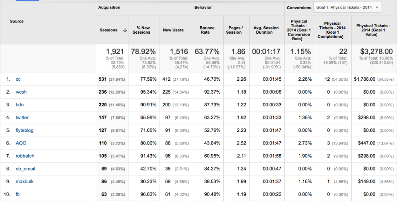Image resolution: width=397 pixels, height=201 pixels.
Task: Open the Goal 1 Physical Tickets conversions dropdown
Action: pyautogui.click(x=347, y=7)
